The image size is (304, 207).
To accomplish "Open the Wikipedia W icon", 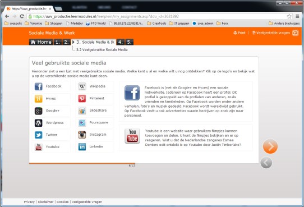I will point(82,86).
